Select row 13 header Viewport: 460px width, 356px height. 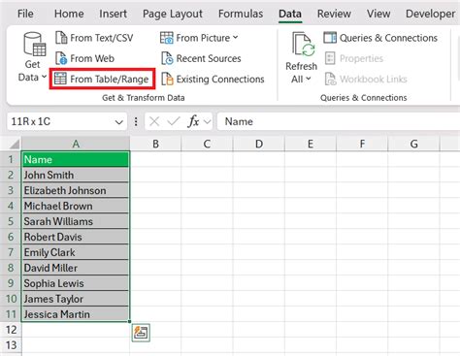pyautogui.click(x=11, y=345)
